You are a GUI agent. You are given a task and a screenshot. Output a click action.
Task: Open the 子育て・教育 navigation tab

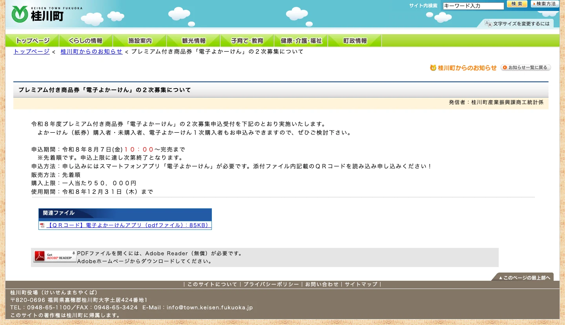click(x=247, y=41)
